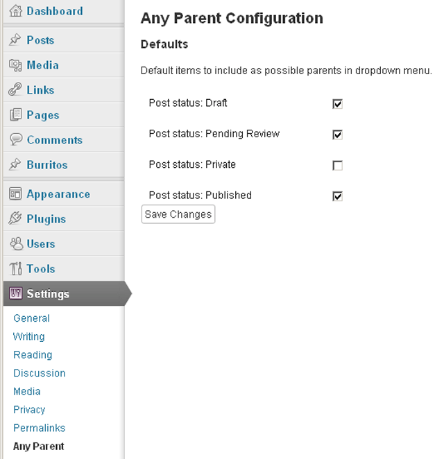
Task: Select the Any Parent submenu item
Action: [38, 446]
